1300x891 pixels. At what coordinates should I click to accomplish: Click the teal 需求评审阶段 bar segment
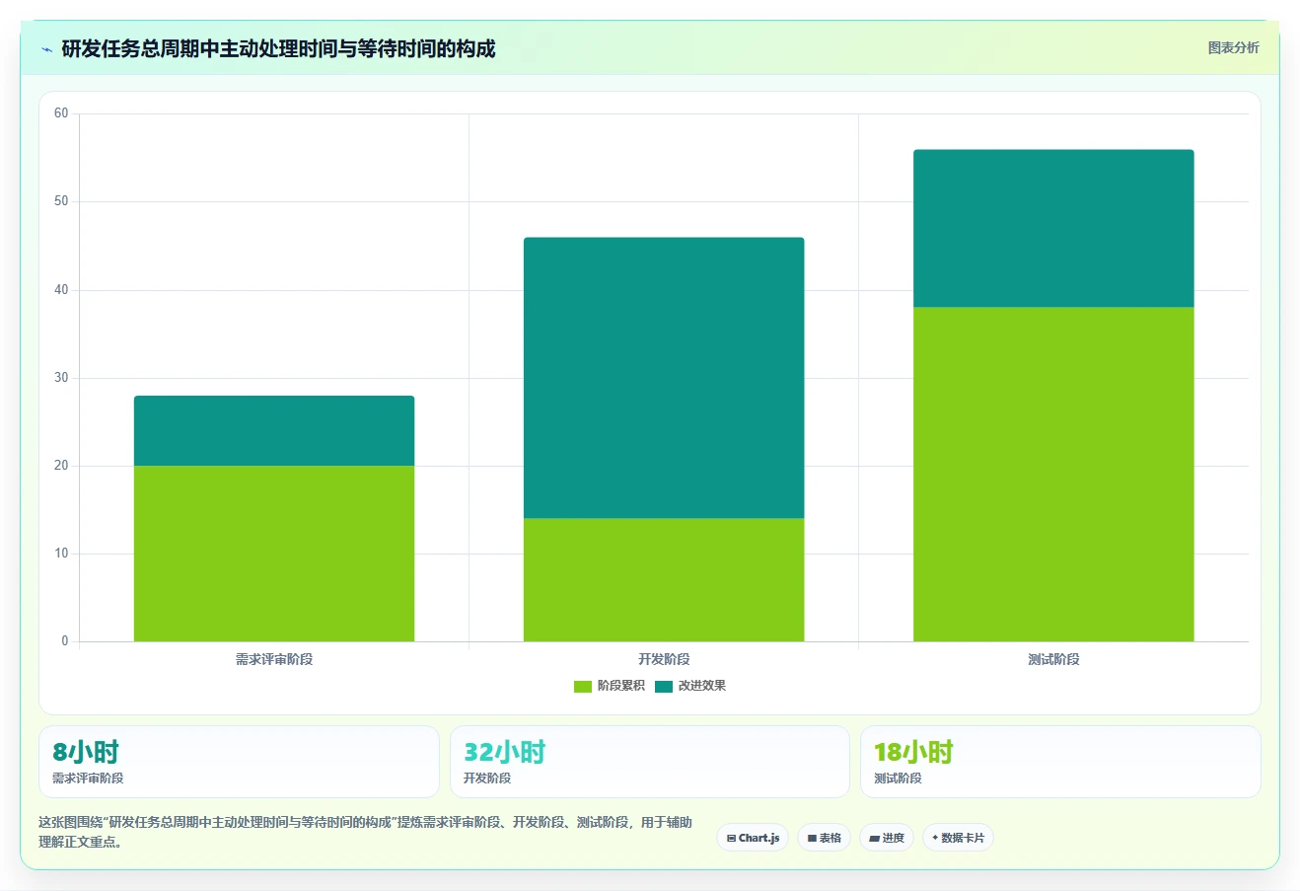point(274,430)
